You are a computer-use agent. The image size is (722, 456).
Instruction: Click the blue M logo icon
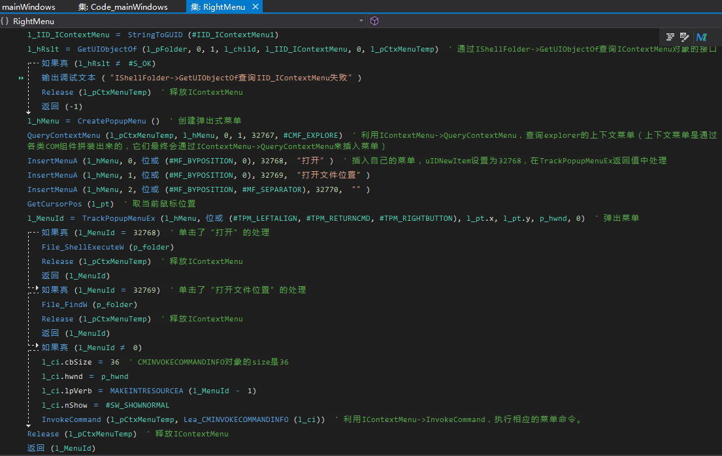tap(701, 37)
